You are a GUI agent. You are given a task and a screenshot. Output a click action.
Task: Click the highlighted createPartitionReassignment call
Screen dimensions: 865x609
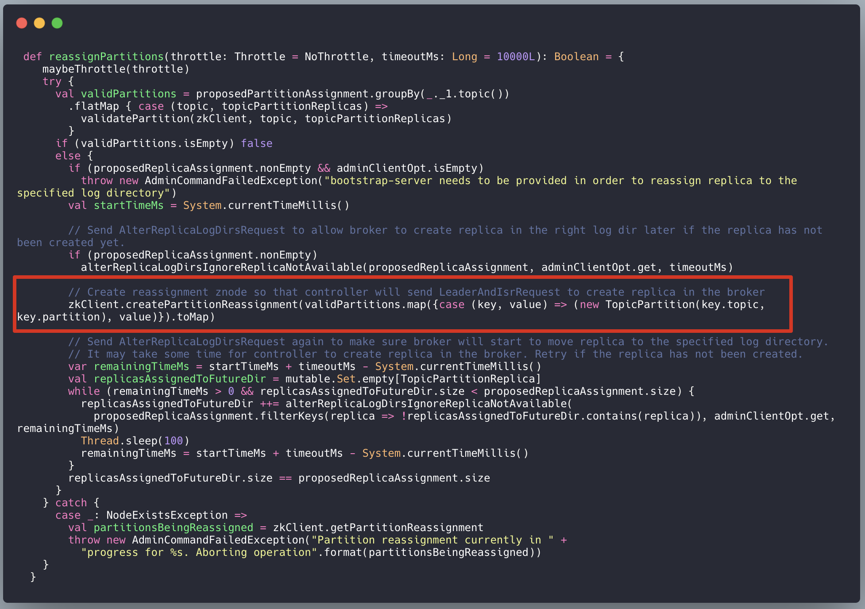pyautogui.click(x=212, y=304)
